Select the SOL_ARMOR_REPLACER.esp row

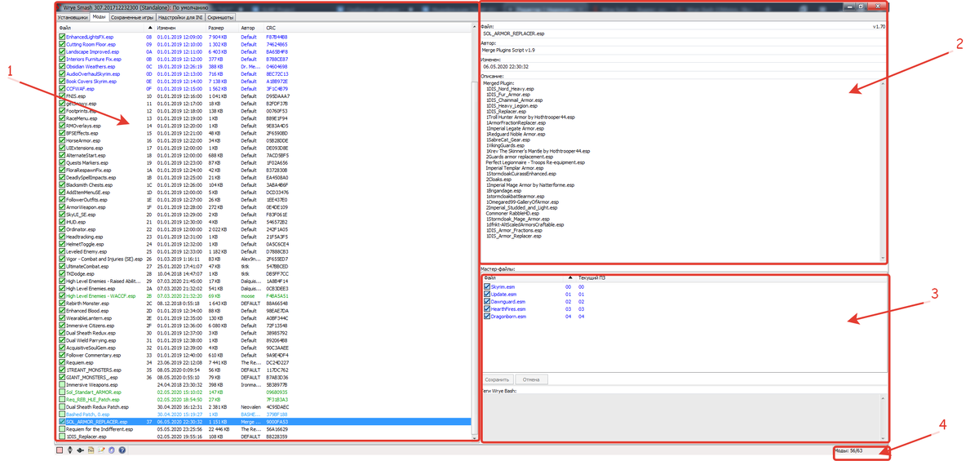pyautogui.click(x=264, y=422)
